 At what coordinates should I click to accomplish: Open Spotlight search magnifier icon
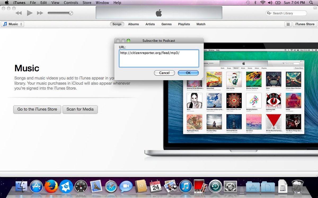pyautogui.click(x=311, y=3)
